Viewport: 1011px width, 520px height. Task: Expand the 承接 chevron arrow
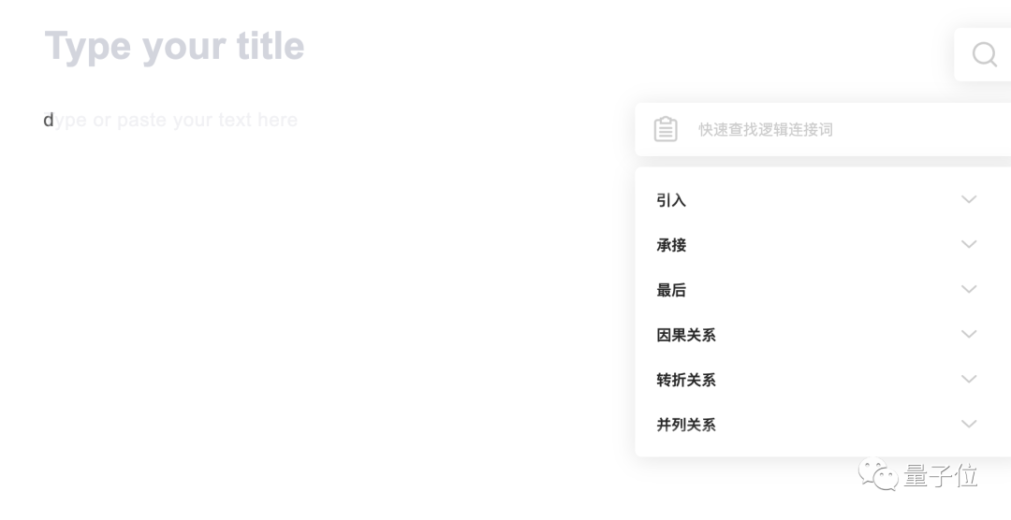coord(969,244)
